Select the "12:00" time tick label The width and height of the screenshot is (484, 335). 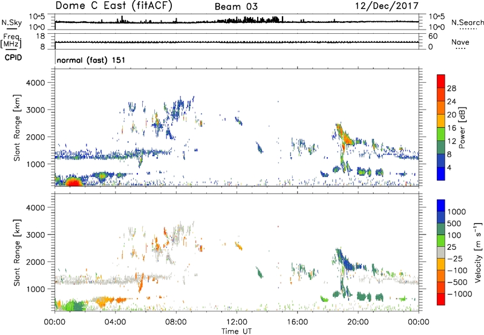(x=237, y=322)
